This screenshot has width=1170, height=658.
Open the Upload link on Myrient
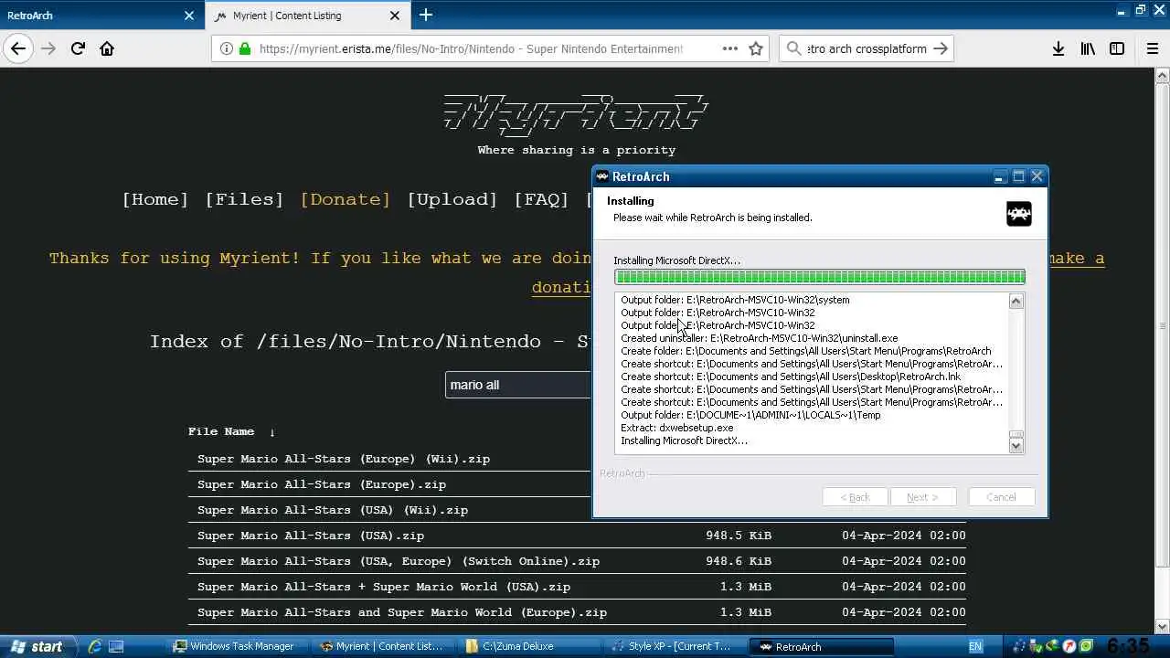coord(452,199)
